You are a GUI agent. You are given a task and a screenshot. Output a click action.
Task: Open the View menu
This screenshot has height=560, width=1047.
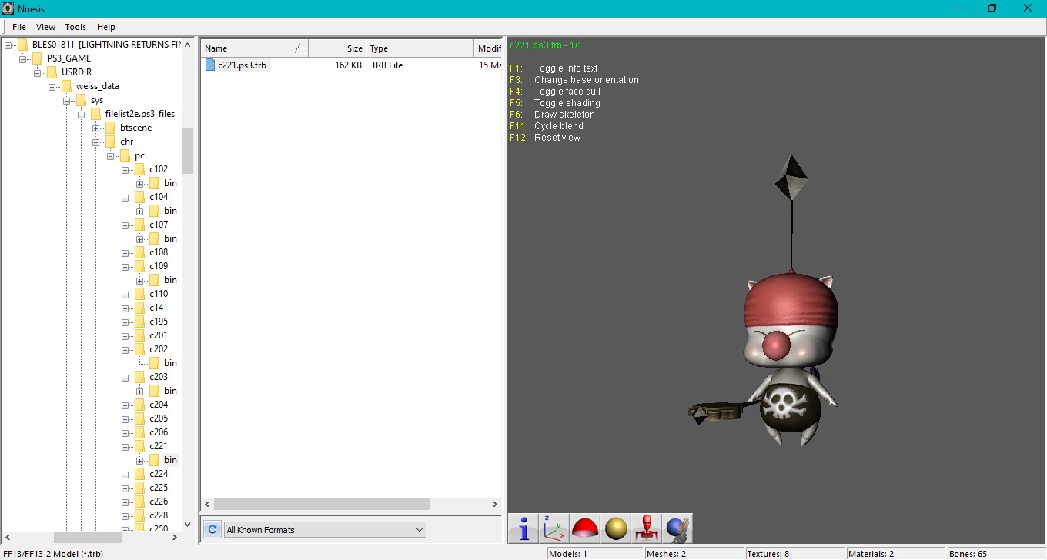tap(45, 27)
